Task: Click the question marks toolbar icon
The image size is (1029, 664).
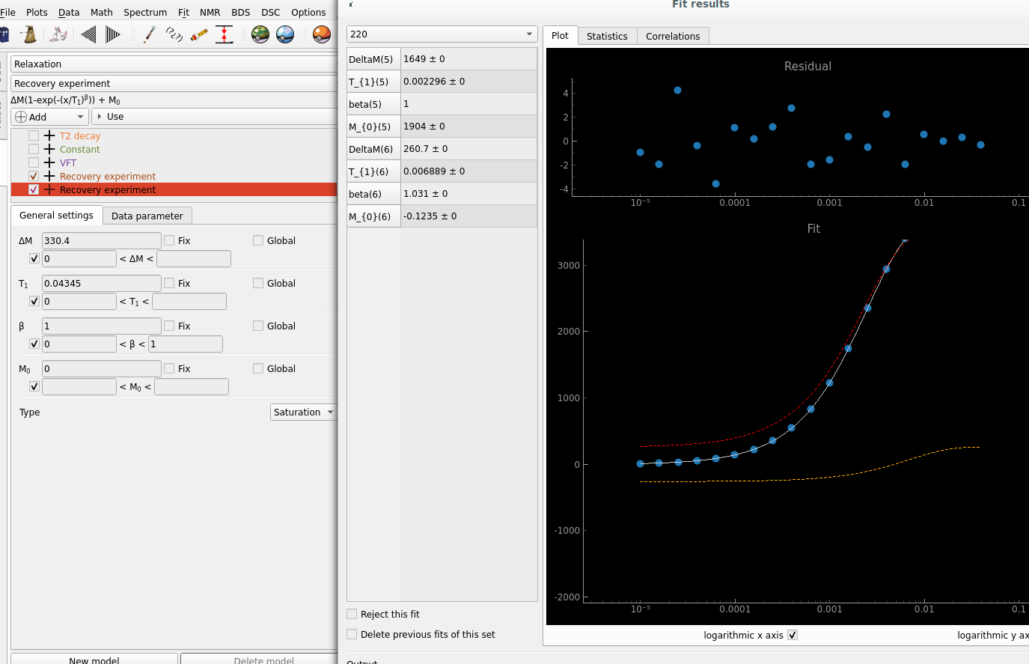Action: [174, 34]
